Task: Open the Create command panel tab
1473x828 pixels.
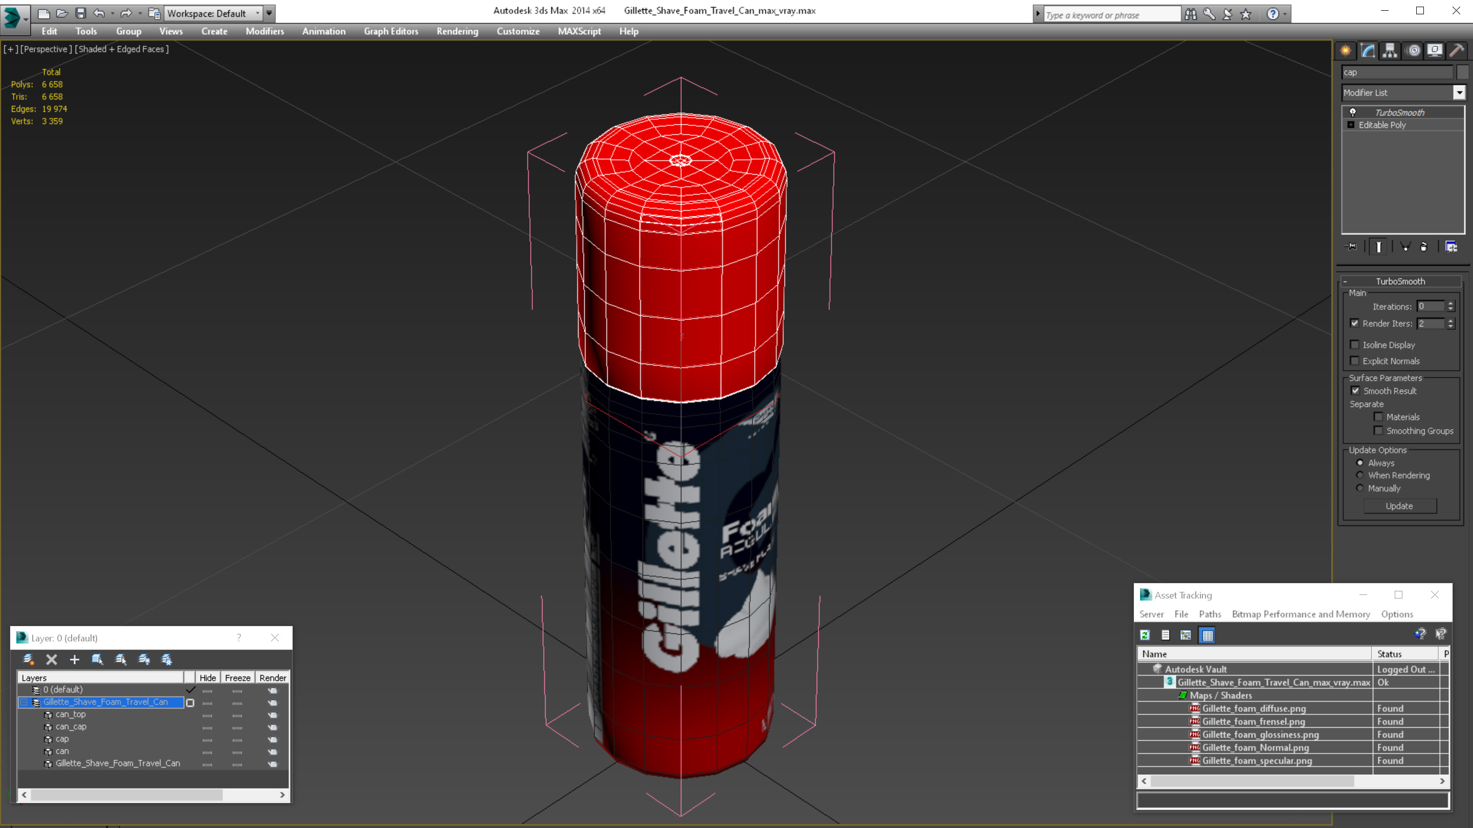Action: (x=1346, y=51)
